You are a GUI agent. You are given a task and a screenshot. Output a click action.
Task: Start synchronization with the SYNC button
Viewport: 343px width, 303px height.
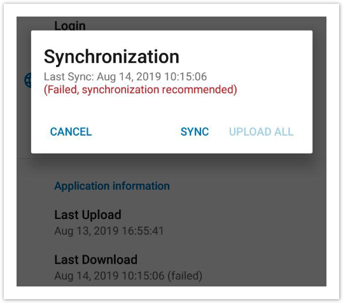pos(195,132)
